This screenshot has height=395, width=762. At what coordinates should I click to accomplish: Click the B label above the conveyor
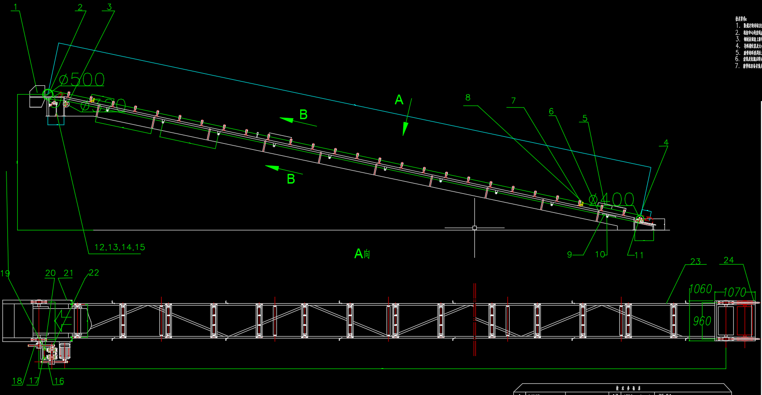point(303,115)
